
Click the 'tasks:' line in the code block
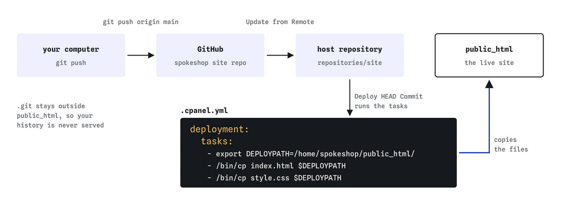pos(217,141)
